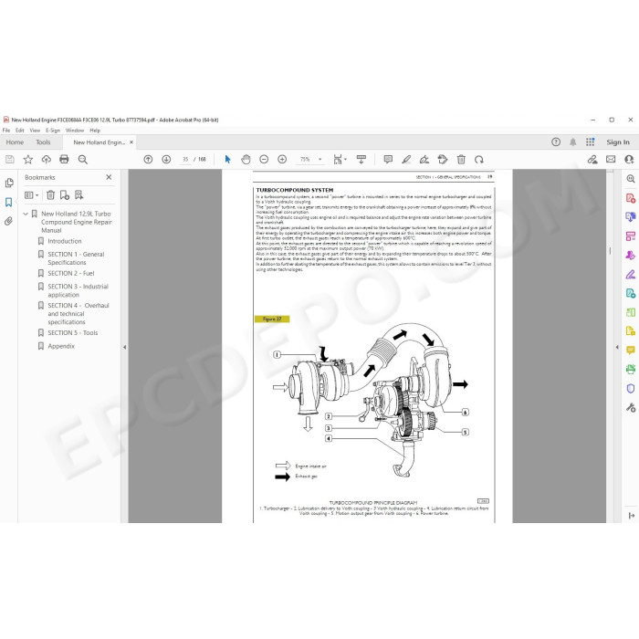The width and height of the screenshot is (639, 639).
Task: Choose the Selection arrow tool
Action: point(228,160)
